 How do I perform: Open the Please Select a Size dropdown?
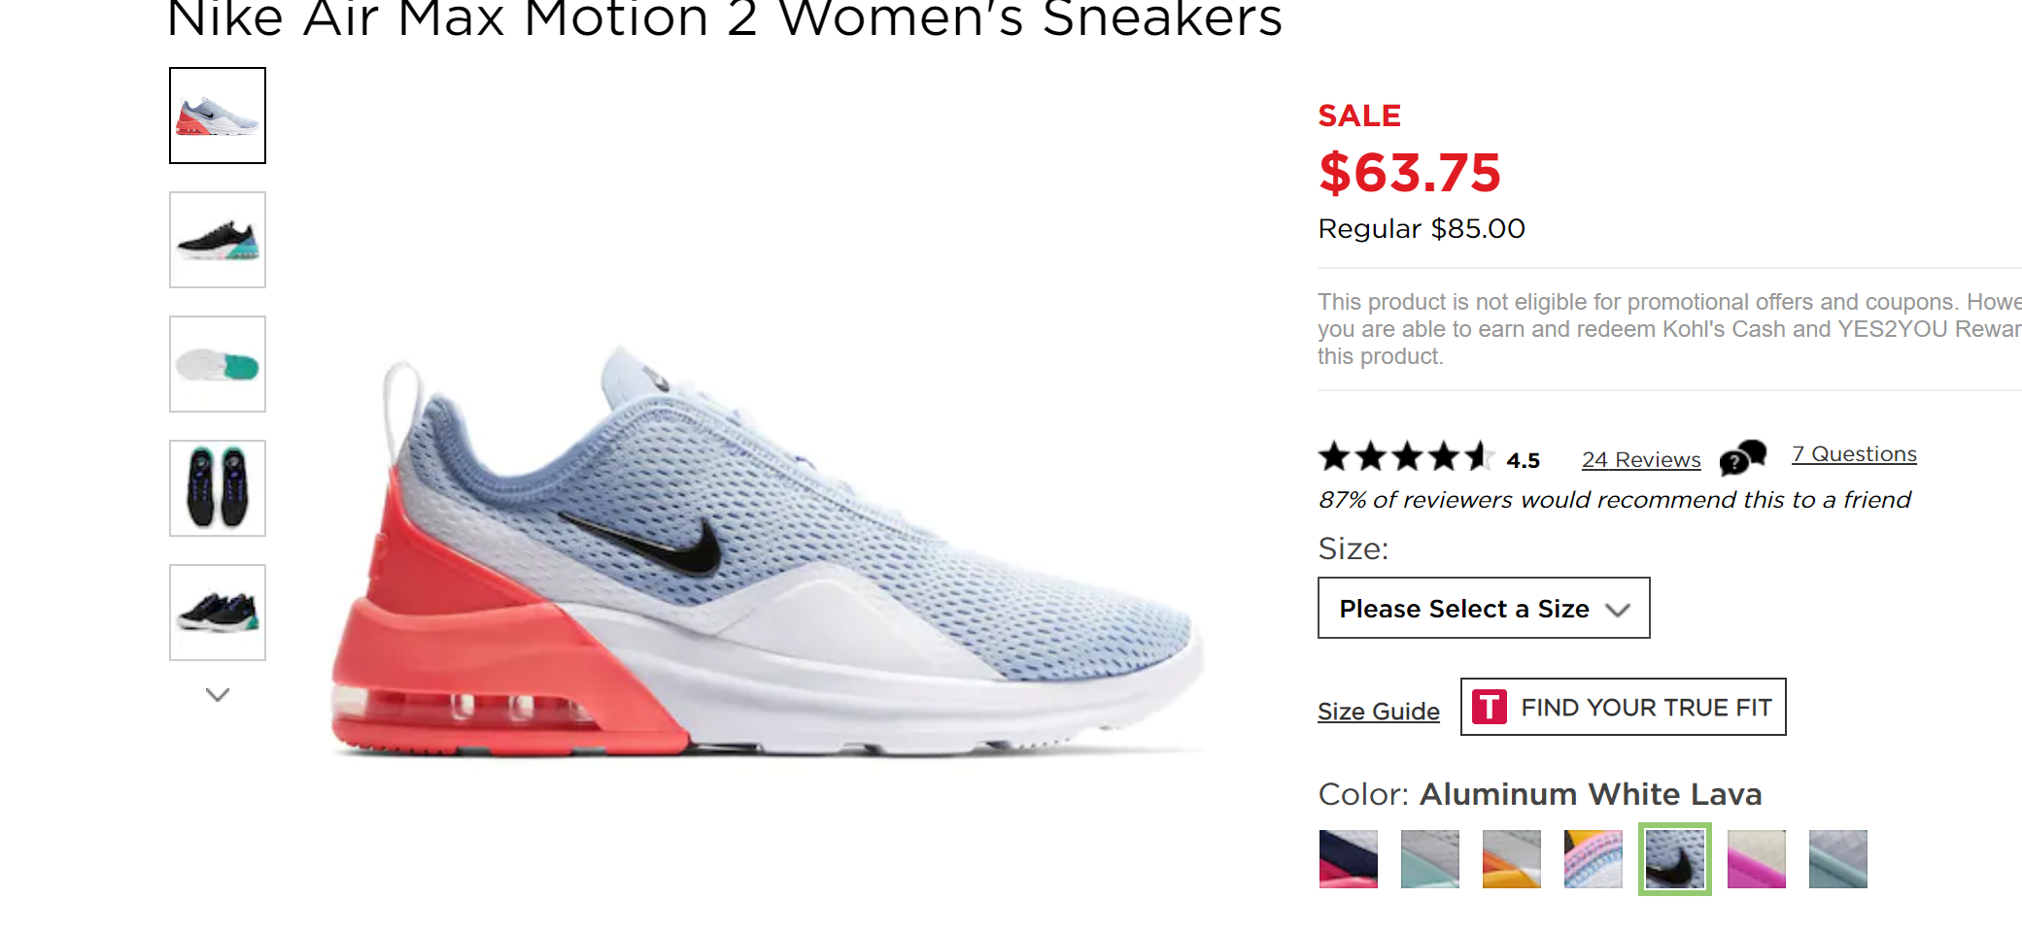tap(1483, 609)
